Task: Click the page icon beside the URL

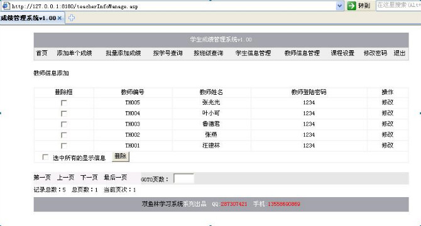Action: coord(6,6)
